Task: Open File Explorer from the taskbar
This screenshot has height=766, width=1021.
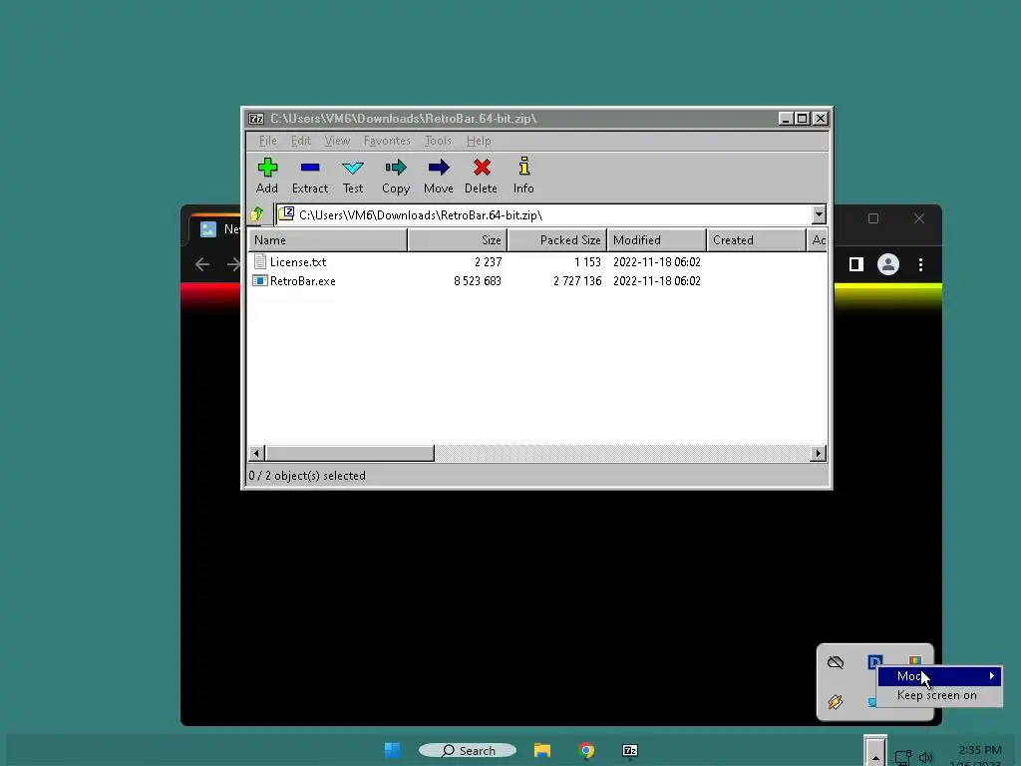Action: [542, 750]
